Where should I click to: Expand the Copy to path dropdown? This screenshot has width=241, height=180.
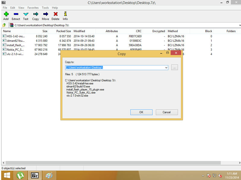166,67
